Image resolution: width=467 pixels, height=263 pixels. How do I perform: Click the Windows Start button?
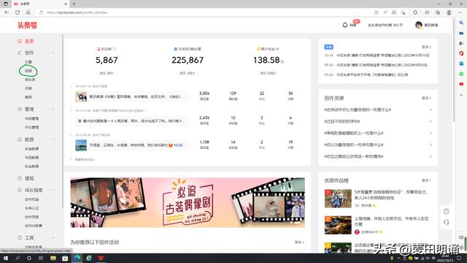click(6, 258)
